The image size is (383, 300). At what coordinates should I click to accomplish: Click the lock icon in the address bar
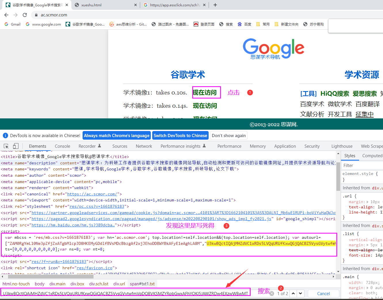point(36,15)
